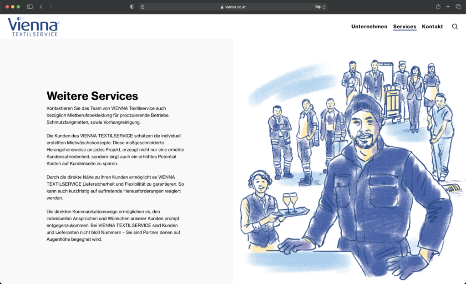Open the privacy report shield icon

click(132, 7)
